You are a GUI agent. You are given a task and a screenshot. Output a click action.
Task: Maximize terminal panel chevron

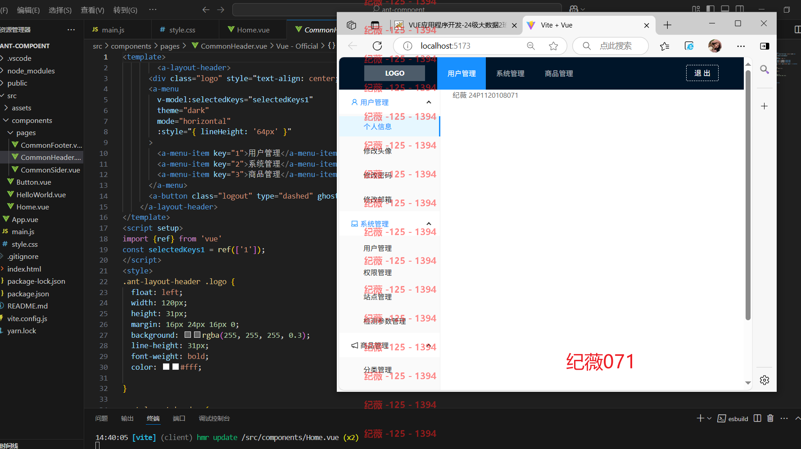[x=797, y=418]
